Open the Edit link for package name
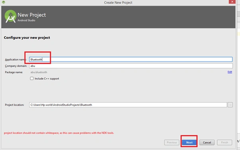The image size is (240, 150). (230, 72)
